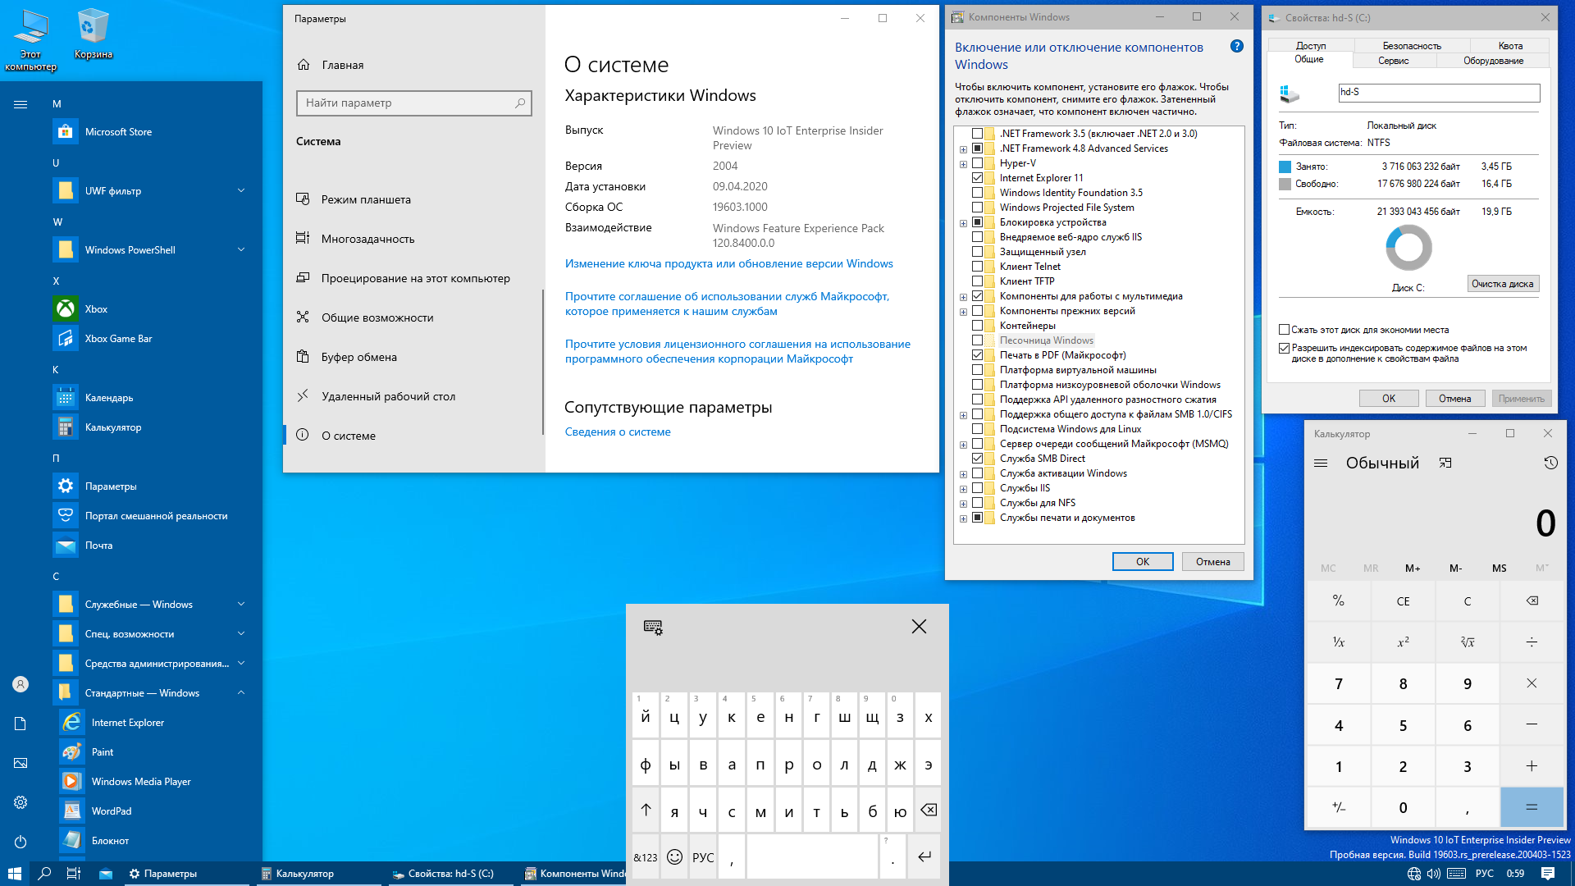The height and width of the screenshot is (886, 1575).
Task: Expand Блокировка устройства node
Action: [x=963, y=223]
